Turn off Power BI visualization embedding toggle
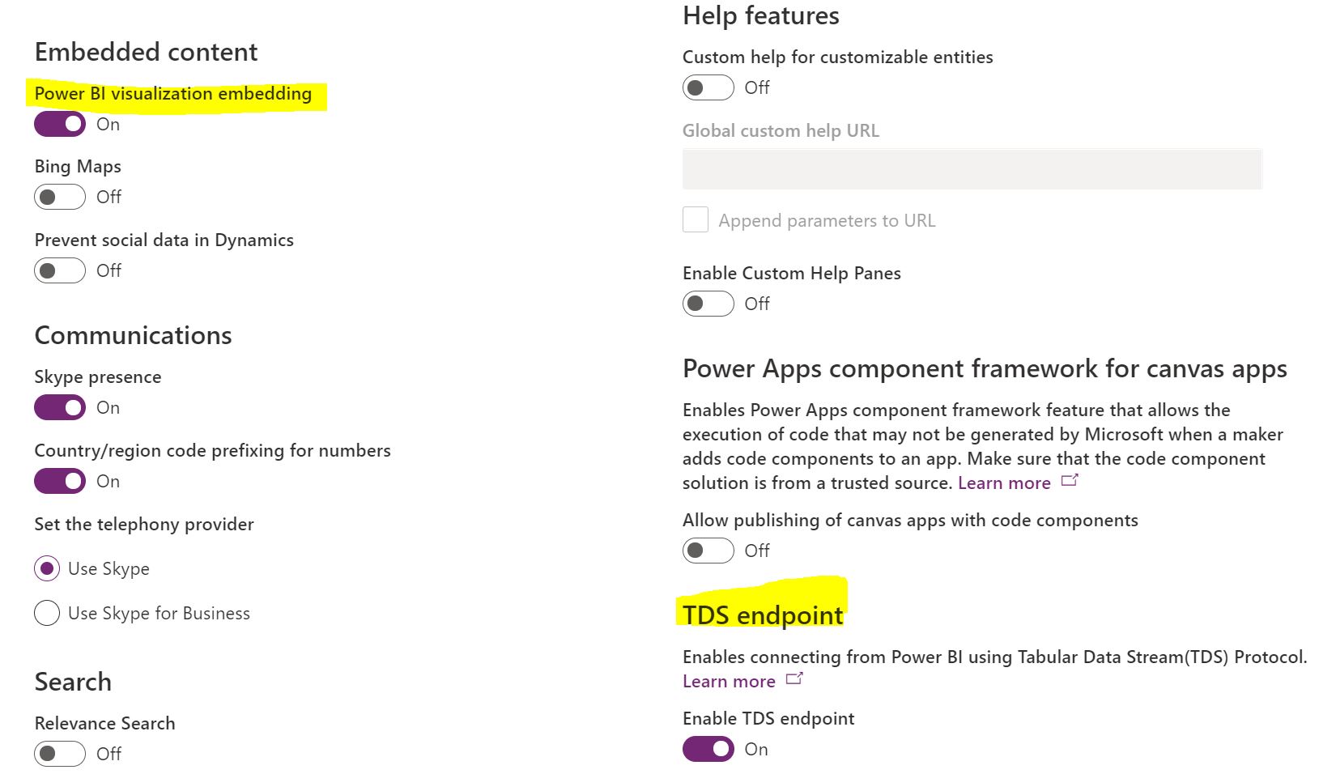1319x774 pixels. coord(60,124)
